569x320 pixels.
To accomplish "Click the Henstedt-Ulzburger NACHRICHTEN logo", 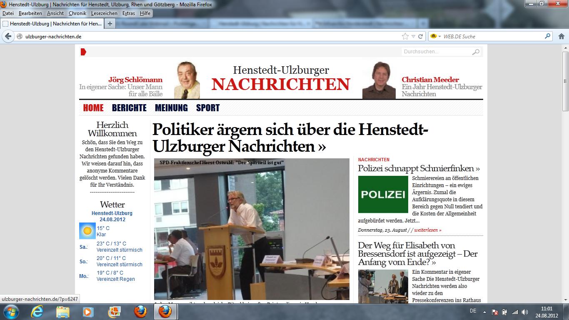I will tap(281, 78).
